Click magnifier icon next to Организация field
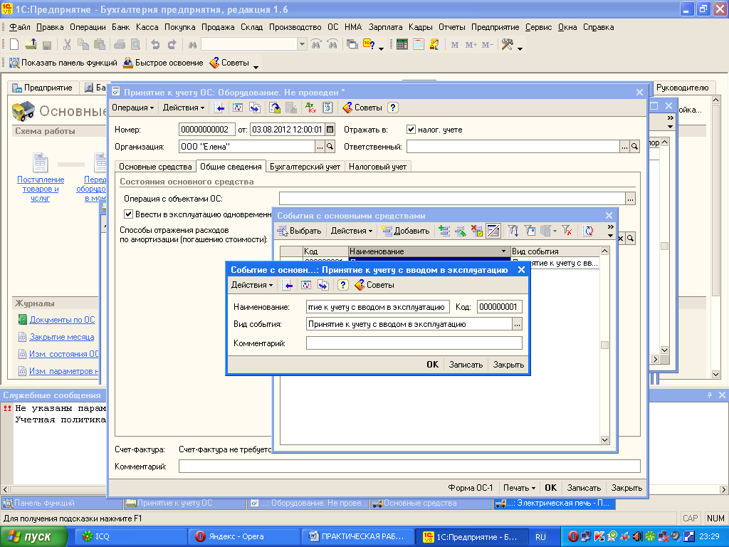 (x=330, y=147)
